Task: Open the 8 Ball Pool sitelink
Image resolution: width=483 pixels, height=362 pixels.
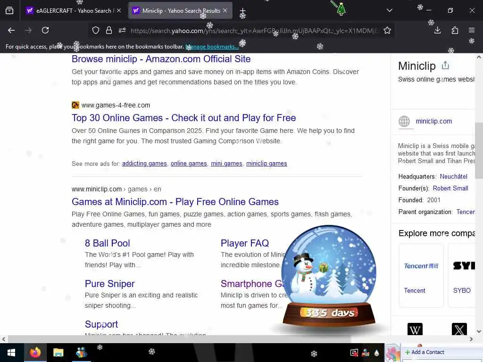Action: [x=108, y=243]
